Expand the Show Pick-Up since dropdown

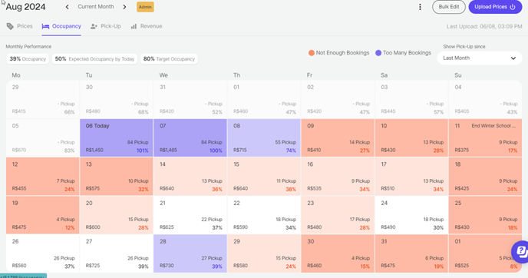point(480,58)
